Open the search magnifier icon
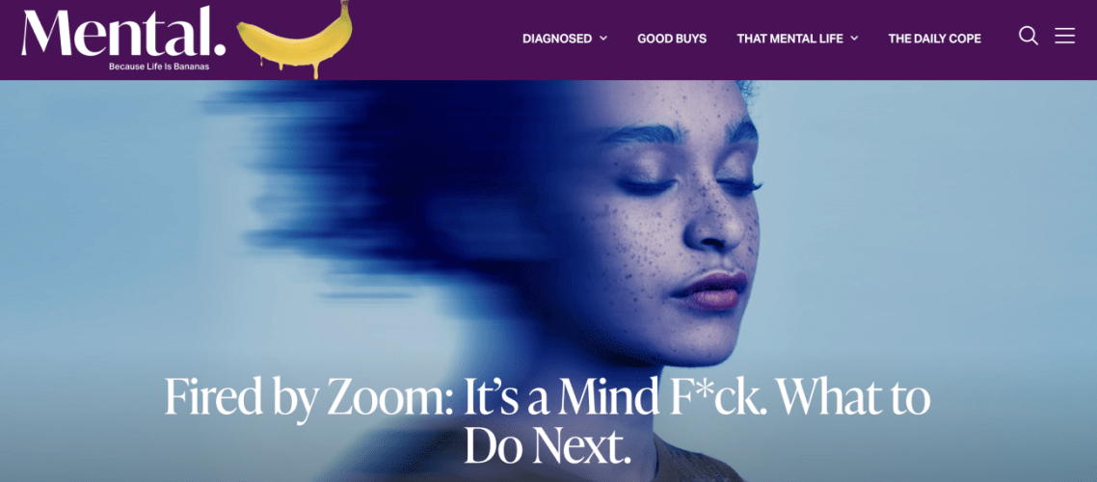This screenshot has width=1097, height=482. point(1028,37)
